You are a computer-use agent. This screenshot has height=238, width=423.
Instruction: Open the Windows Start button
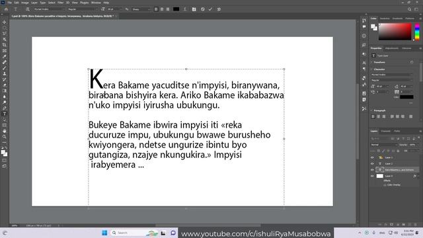click(x=104, y=233)
